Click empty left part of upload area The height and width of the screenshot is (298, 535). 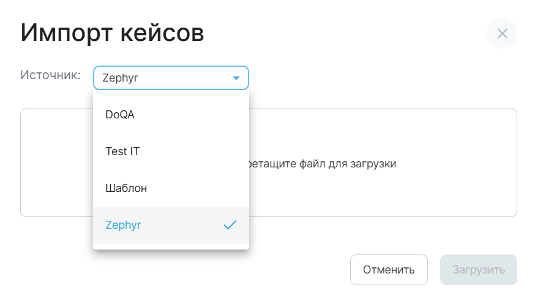tap(56, 163)
